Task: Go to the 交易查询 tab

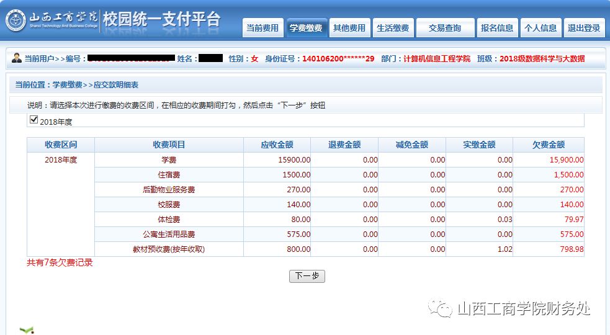Action: pos(445,28)
